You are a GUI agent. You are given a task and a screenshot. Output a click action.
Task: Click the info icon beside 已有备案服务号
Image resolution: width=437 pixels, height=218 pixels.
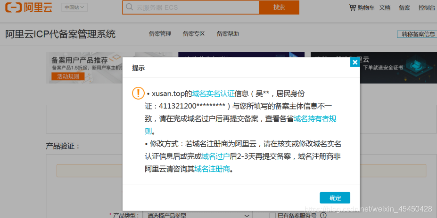(323, 215)
